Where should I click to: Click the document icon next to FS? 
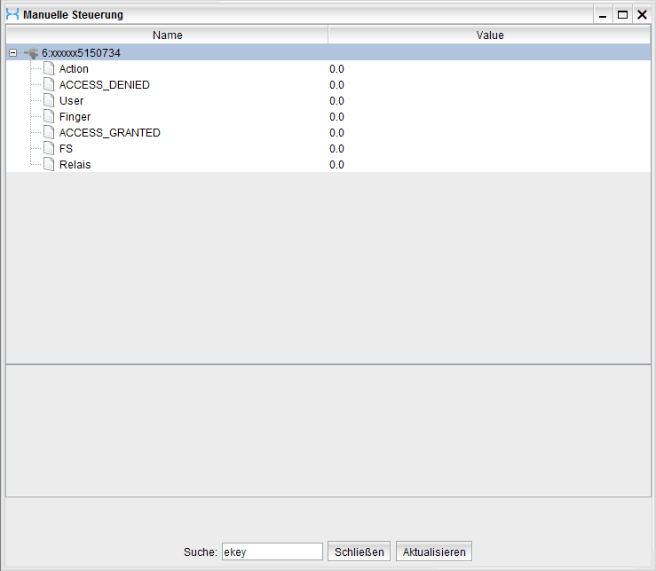tap(49, 149)
